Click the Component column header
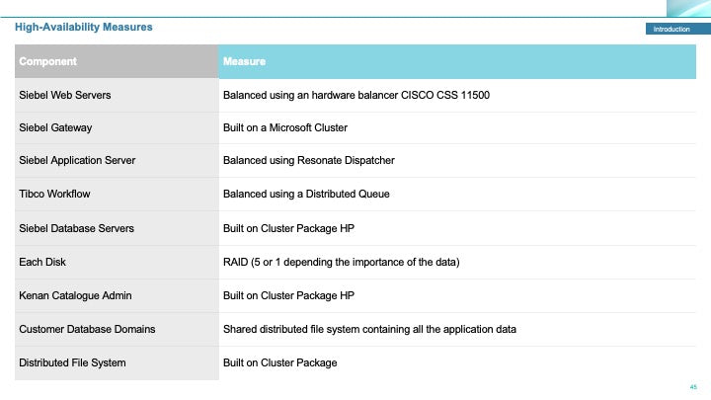Image resolution: width=711 pixels, height=400 pixels. click(117, 61)
